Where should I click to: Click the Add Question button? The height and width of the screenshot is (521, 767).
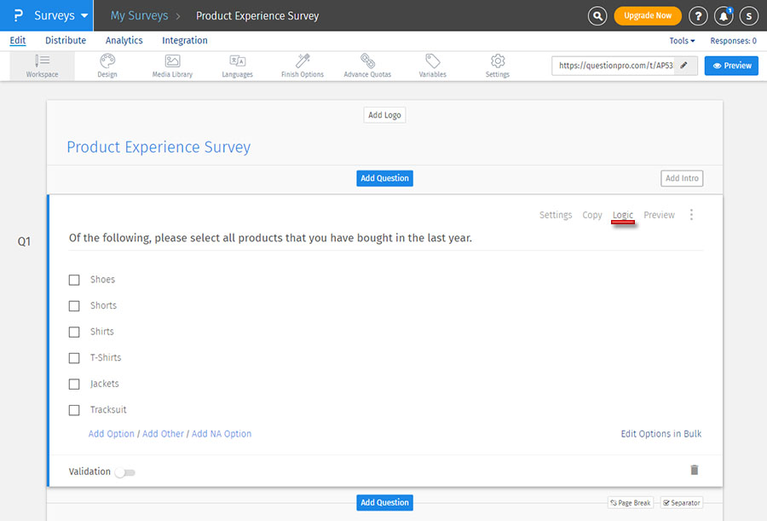pos(384,177)
